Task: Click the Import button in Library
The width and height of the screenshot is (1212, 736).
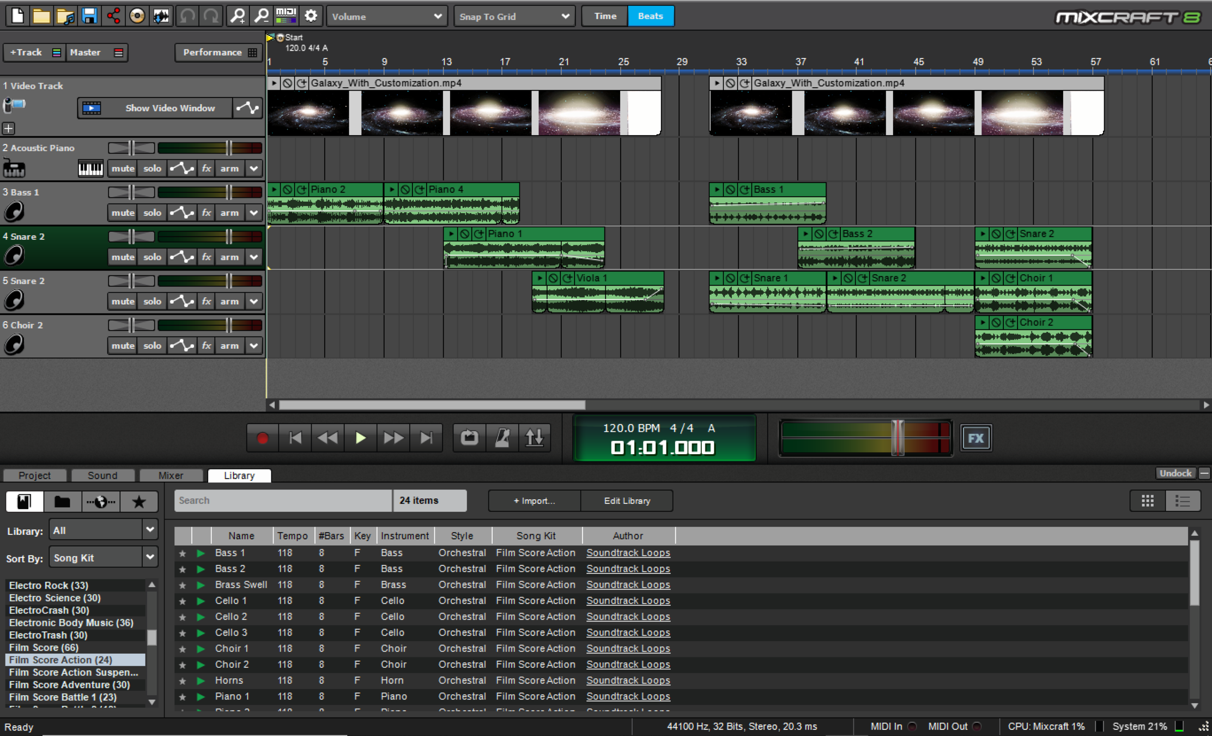Action: pos(534,500)
